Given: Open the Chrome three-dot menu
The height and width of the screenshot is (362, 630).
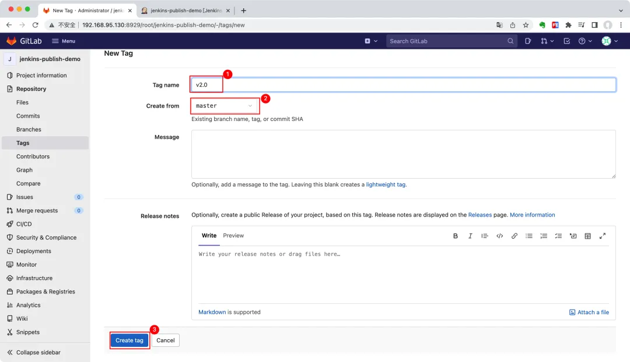Looking at the screenshot, I should pos(621,25).
